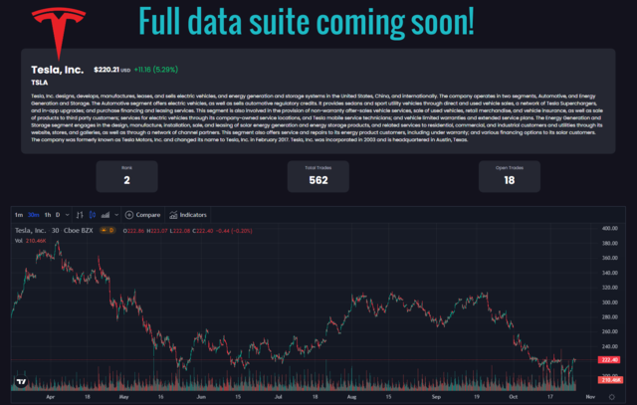Click the Vol 210.46K indicator label
The image size is (637, 405).
(x=31, y=241)
